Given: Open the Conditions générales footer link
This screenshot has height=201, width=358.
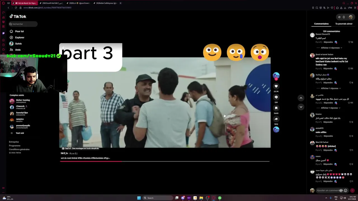Looking at the screenshot, I should [x=19, y=149].
